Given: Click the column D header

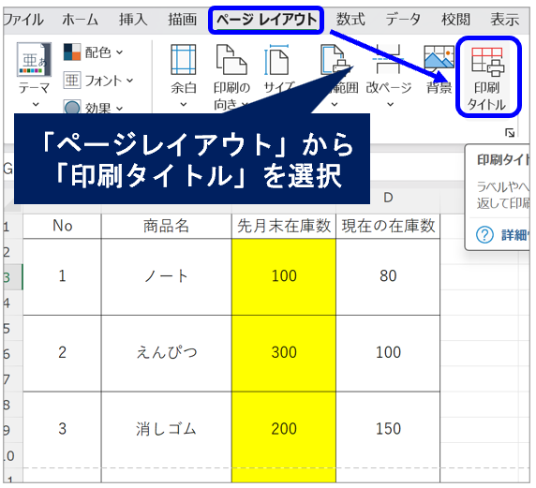Looking at the screenshot, I should pos(388,198).
